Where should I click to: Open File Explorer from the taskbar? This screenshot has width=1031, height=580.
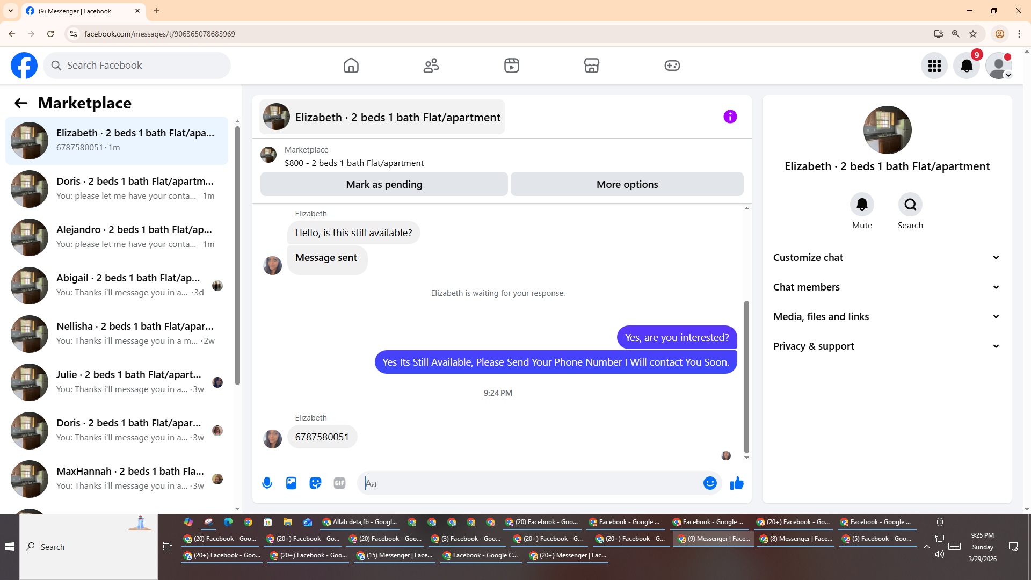[x=288, y=522]
